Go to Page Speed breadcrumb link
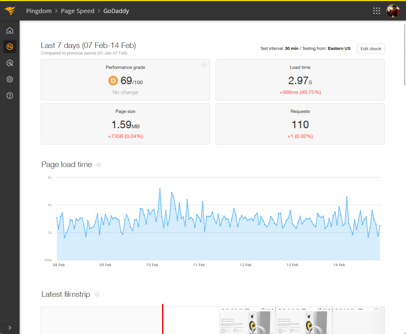This screenshot has width=406, height=334. point(77,11)
